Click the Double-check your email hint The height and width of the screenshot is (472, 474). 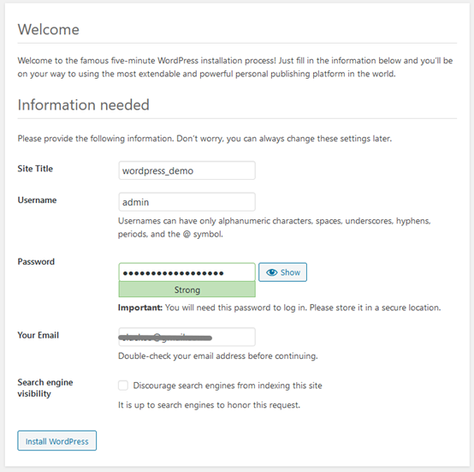(x=217, y=355)
